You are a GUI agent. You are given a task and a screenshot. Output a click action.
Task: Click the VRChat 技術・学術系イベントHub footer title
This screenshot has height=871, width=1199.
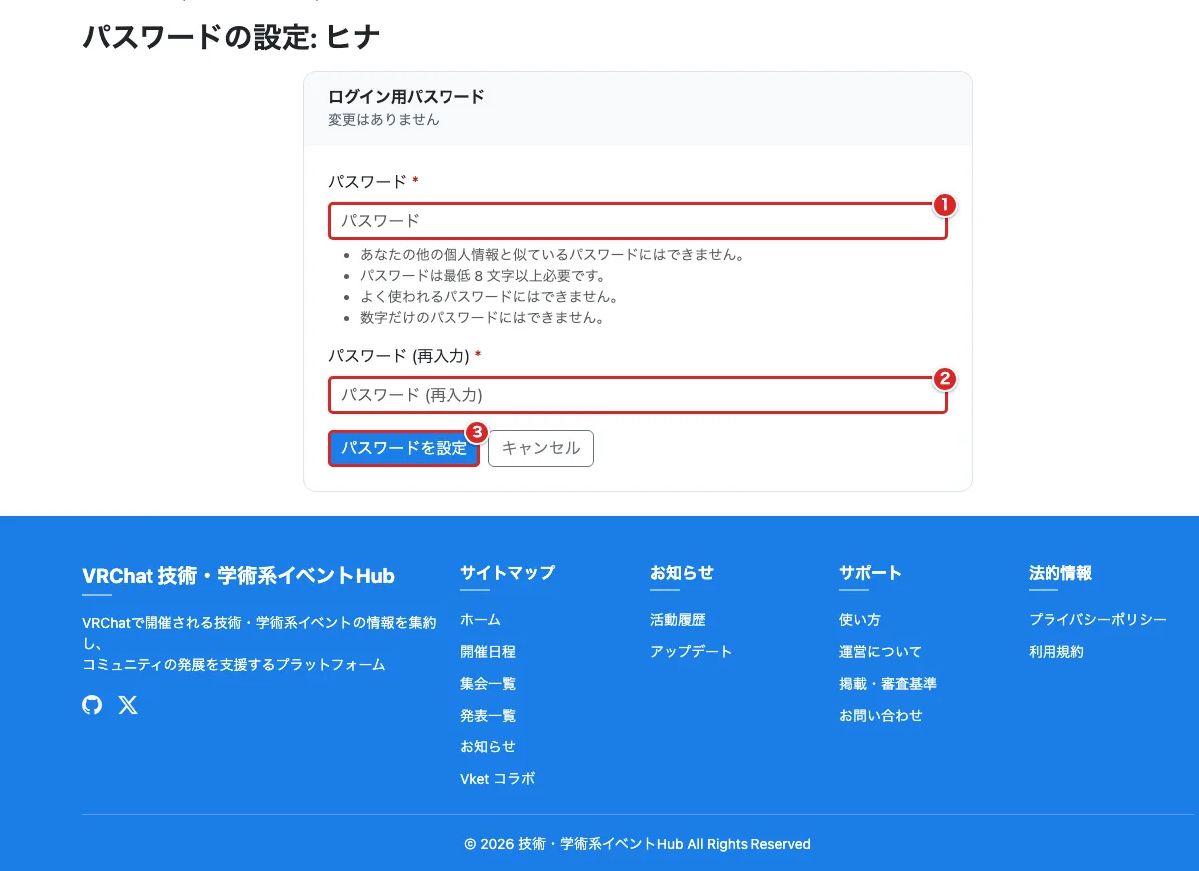tap(238, 576)
